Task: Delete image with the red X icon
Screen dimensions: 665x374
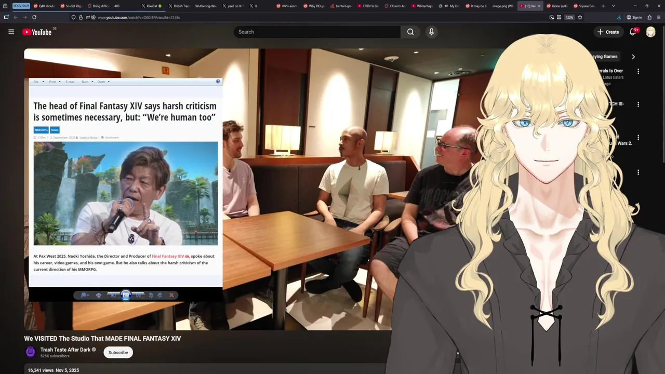Action: [172, 295]
